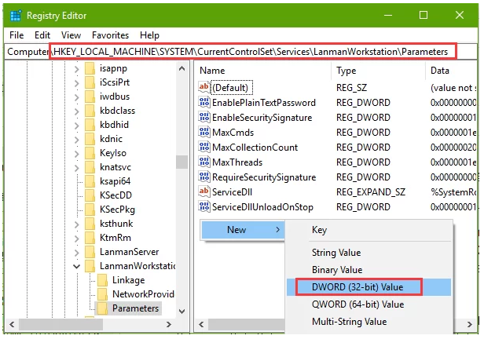Click the knatsvc folder icon
Screen dimensions: 484x339
[x=90, y=167]
